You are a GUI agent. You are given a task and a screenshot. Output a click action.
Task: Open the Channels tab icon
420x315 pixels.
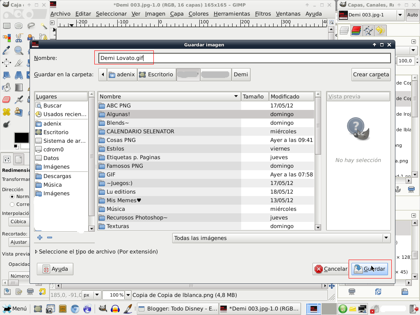tap(356, 30)
